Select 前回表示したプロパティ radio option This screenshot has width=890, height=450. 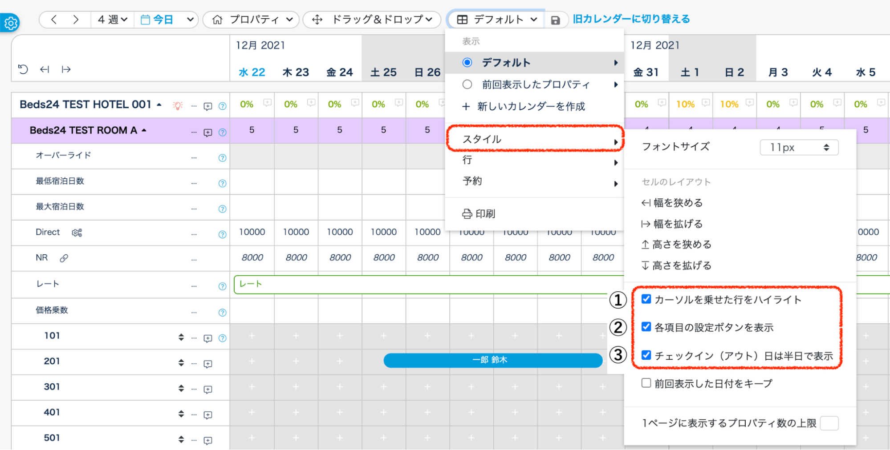click(x=467, y=84)
